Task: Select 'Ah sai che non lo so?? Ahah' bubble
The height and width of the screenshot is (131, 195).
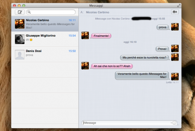Action: pos(112,66)
